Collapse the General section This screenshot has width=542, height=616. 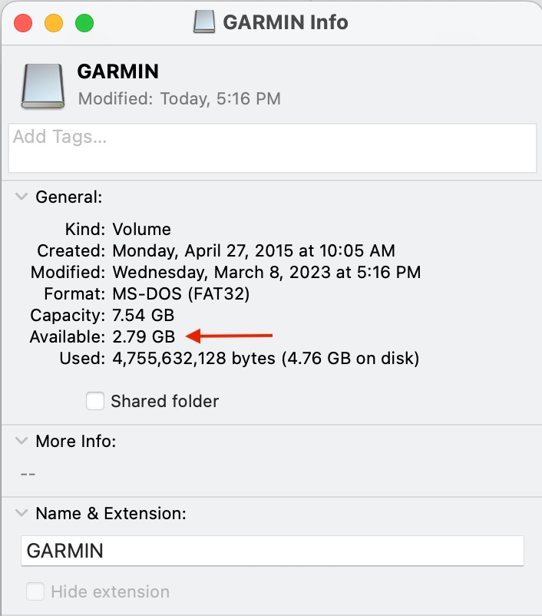[x=21, y=197]
